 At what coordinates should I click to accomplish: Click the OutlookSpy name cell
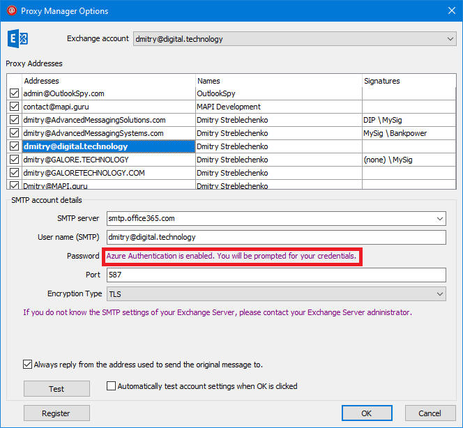[279, 93]
